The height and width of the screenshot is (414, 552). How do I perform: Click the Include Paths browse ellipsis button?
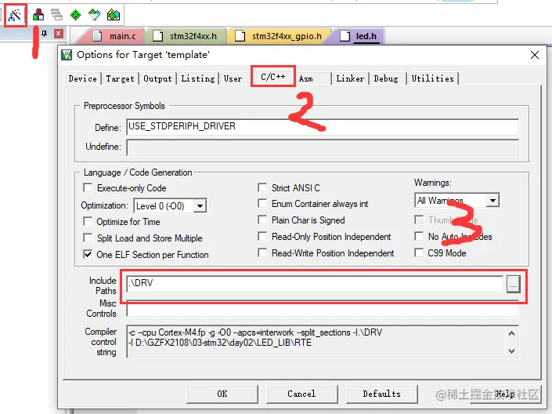pyautogui.click(x=514, y=284)
